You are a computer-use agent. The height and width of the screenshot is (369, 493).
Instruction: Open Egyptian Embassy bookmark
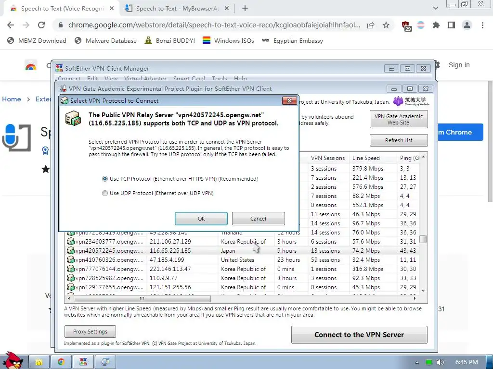click(292, 40)
